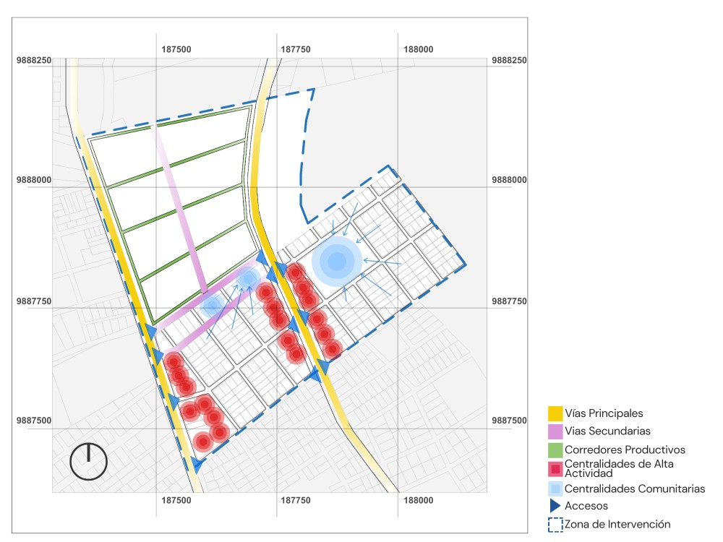Click the Accesos blue triangle legend icon
Screen dimensions: 723x542
point(555,506)
